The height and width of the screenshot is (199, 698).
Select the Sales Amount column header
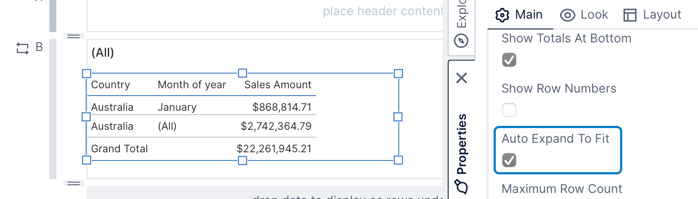pyautogui.click(x=278, y=85)
